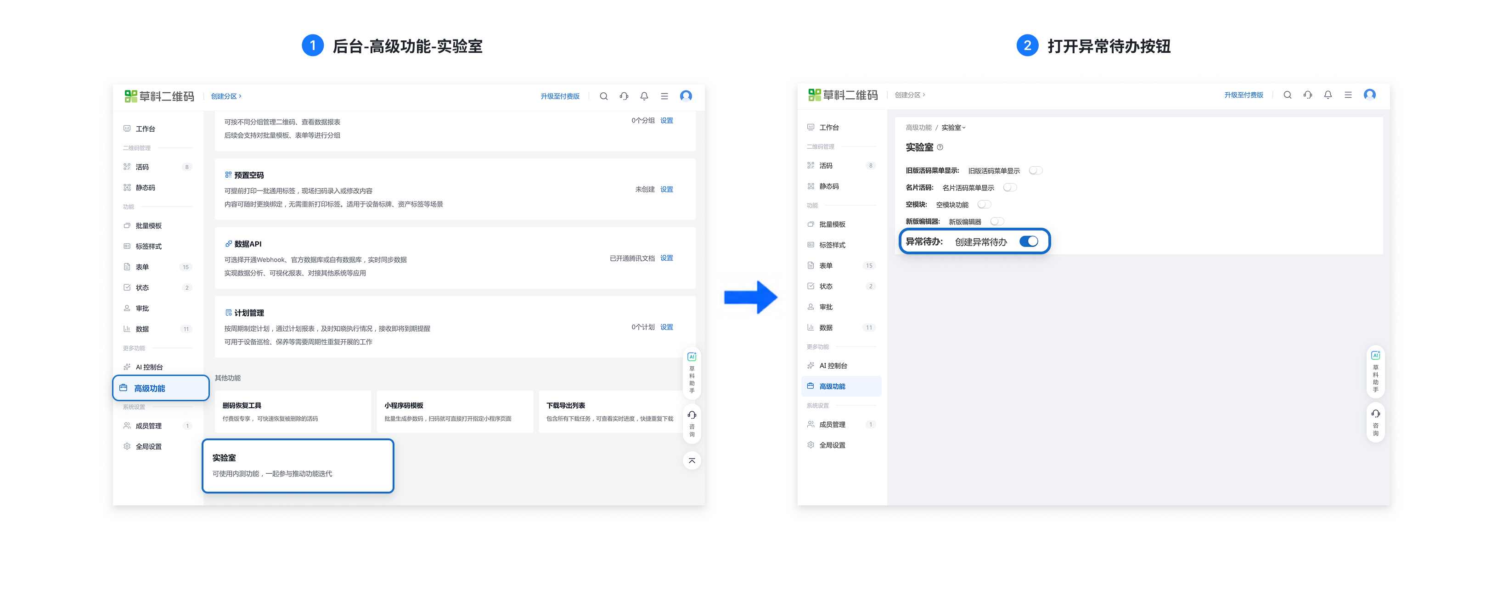1503x589 pixels.
Task: Click 预置空码 section icon
Action: (x=228, y=175)
